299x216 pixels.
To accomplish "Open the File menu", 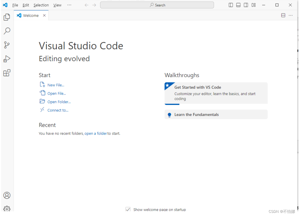I will point(15,5).
